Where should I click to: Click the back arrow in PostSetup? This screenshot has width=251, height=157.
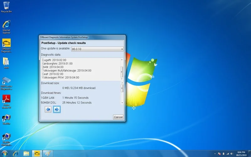click(48, 109)
